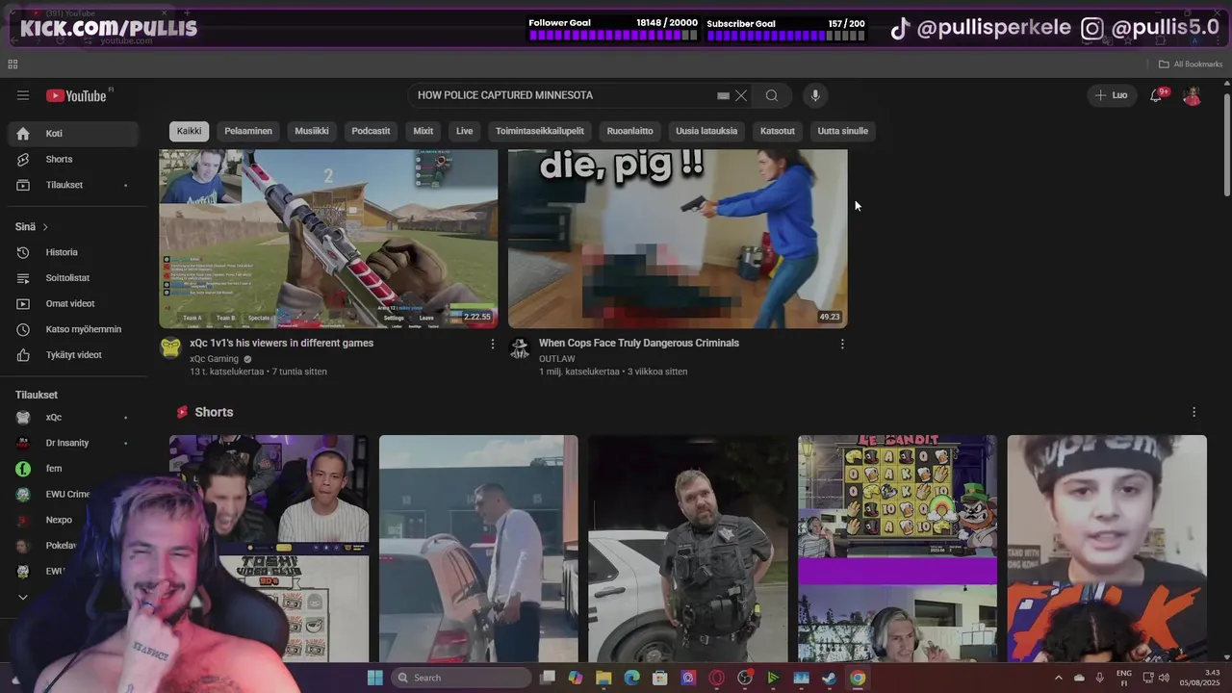The width and height of the screenshot is (1232, 693).
Task: Open the fem subscription channel
Action: click(73, 469)
